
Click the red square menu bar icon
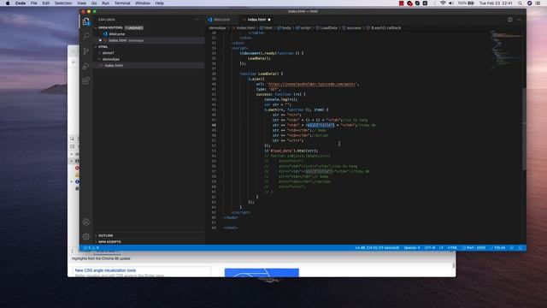[x=402, y=3]
